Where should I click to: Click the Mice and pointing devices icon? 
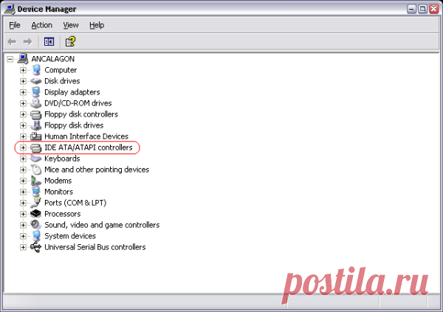(x=36, y=170)
